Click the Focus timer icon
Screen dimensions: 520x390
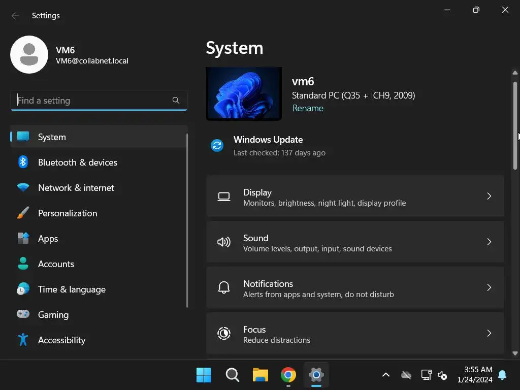click(224, 333)
